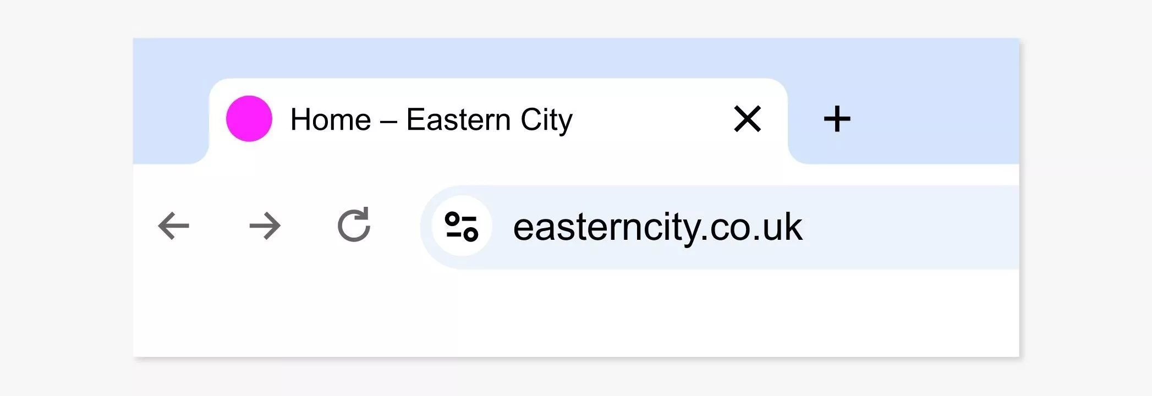Click the easterncity.co.uk URL text
Screen dimensions: 1152x396
657,227
